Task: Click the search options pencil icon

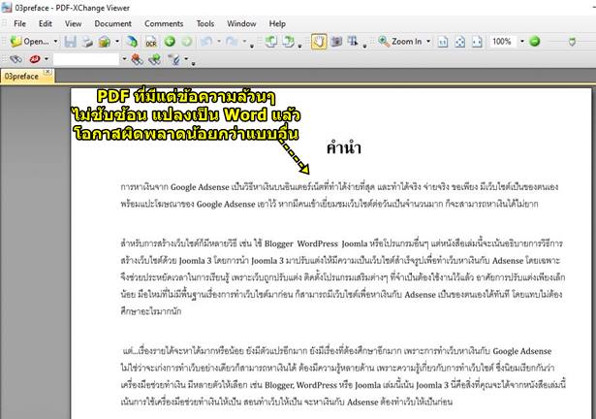Action: (174, 59)
